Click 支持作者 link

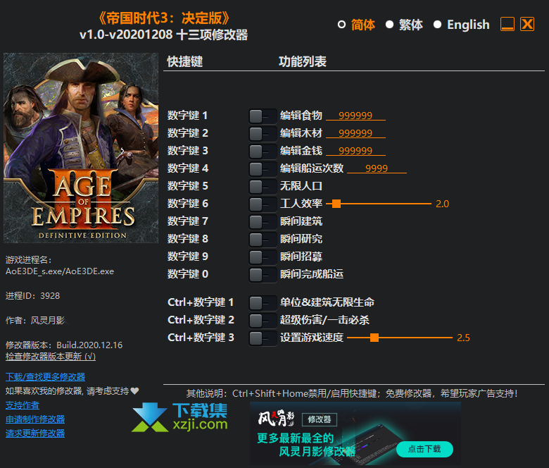tap(23, 405)
